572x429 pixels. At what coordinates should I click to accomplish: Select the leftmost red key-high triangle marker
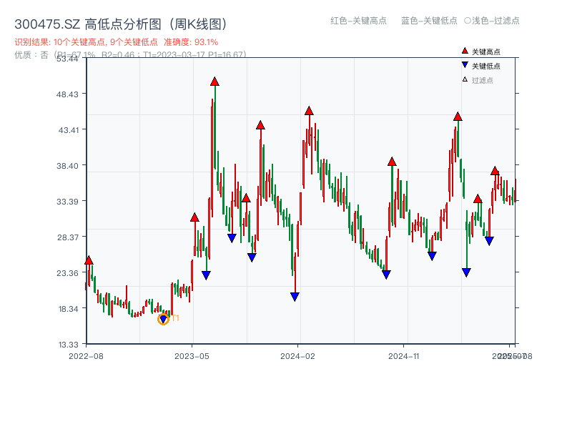pos(89,260)
